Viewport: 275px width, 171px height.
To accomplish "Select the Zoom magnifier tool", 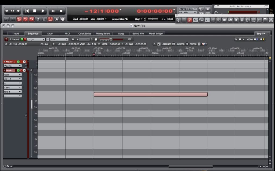I will [219, 20].
